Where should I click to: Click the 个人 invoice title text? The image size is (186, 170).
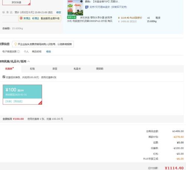[26, 52]
